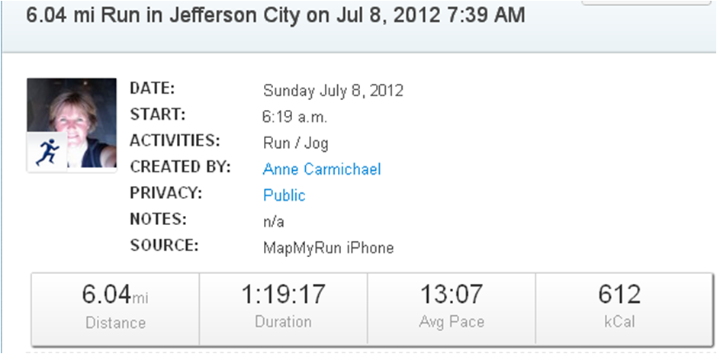Click the ACTIVITIES field label
The width and height of the screenshot is (717, 354).
tap(175, 141)
